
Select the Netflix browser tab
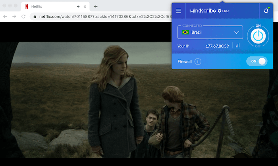tap(55, 7)
